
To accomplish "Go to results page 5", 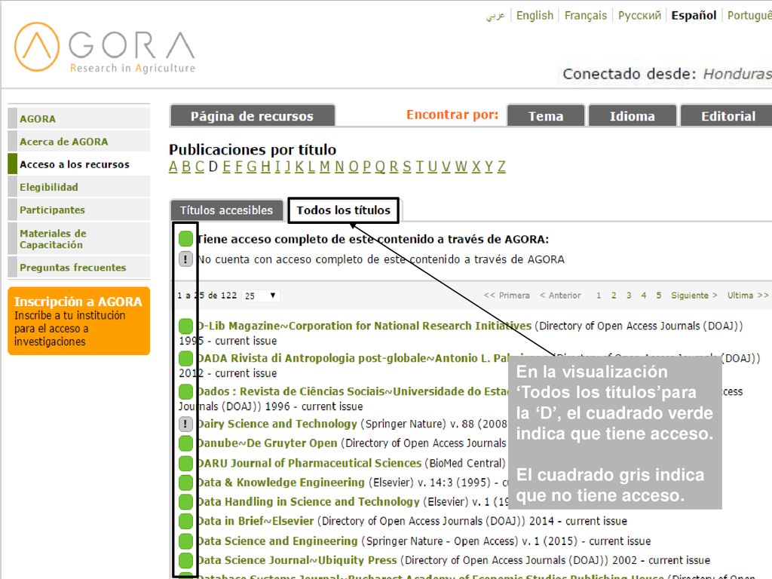I will point(659,296).
